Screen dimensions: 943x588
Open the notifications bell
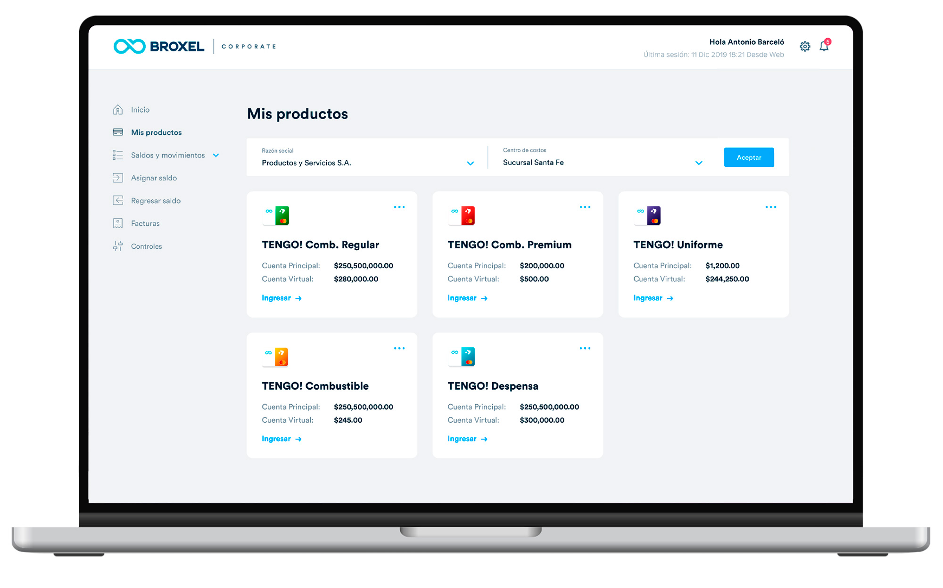click(824, 46)
